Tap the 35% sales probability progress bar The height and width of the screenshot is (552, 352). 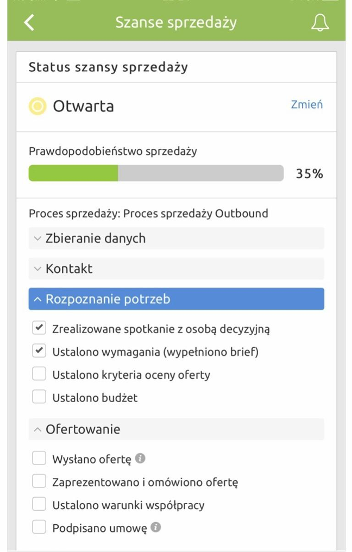pyautogui.click(x=156, y=173)
